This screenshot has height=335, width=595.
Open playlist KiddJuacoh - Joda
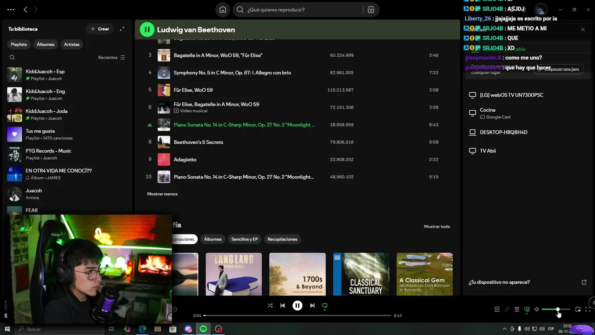tap(67, 114)
